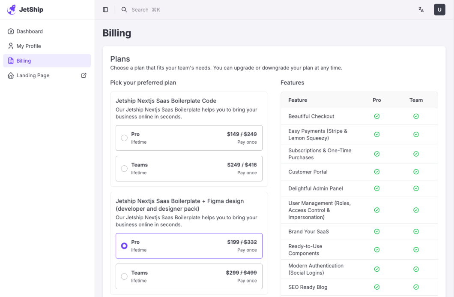Click the Billing document icon in sidebar
Screen dimensions: 454x297
coord(11,61)
